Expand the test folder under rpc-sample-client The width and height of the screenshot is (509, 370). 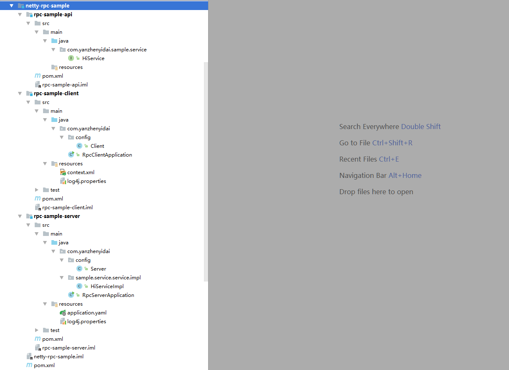[x=37, y=190]
